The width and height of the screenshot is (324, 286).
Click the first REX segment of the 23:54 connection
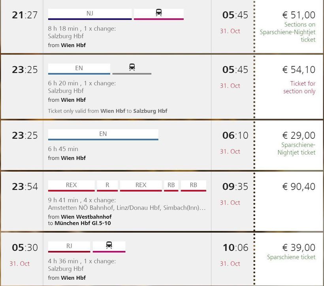pyautogui.click(x=72, y=185)
